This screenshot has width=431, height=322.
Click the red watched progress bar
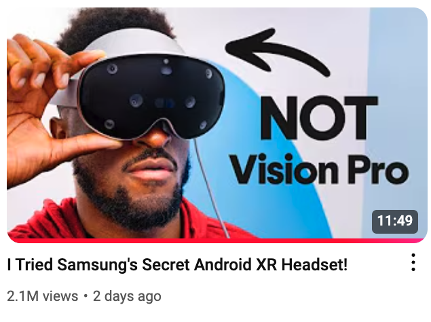217,240
